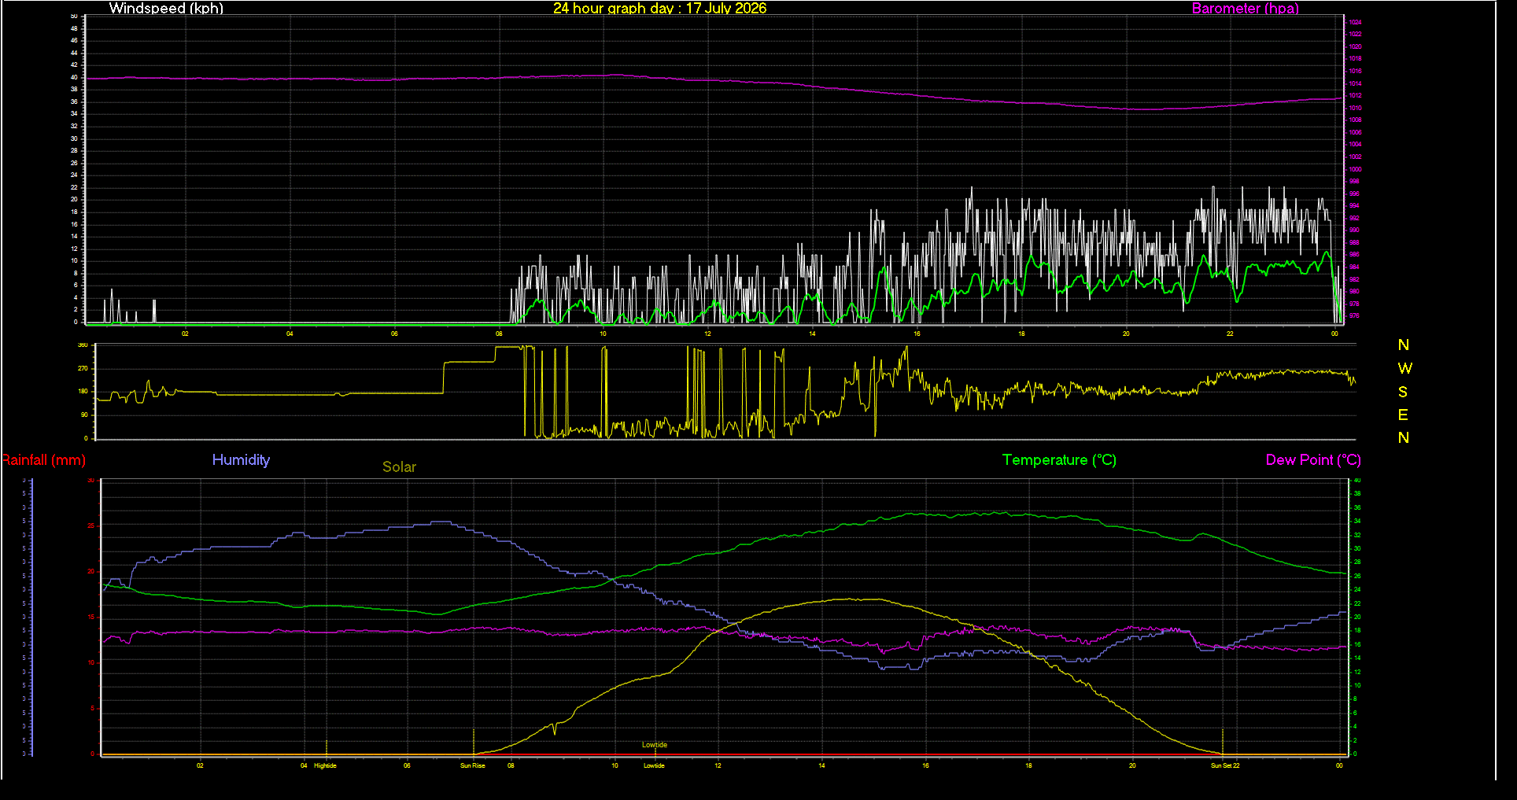Click the 30 value on red rainfall axis

click(x=90, y=481)
